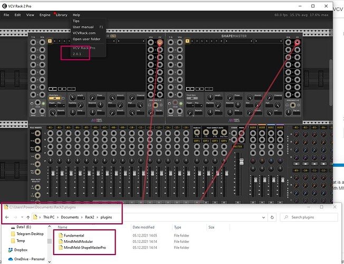Click left ShapeMaster Clock input jack
Screen dimensions: 344x264
tap(38, 102)
